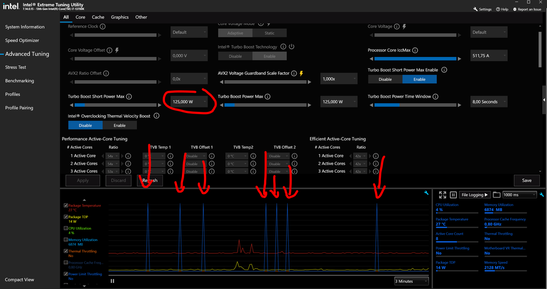Enable CPU Utilization graph checkbox

pyautogui.click(x=66, y=228)
